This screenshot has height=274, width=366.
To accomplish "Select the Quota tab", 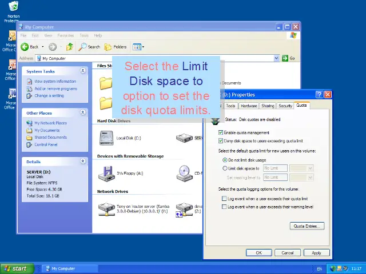I will coord(301,105).
